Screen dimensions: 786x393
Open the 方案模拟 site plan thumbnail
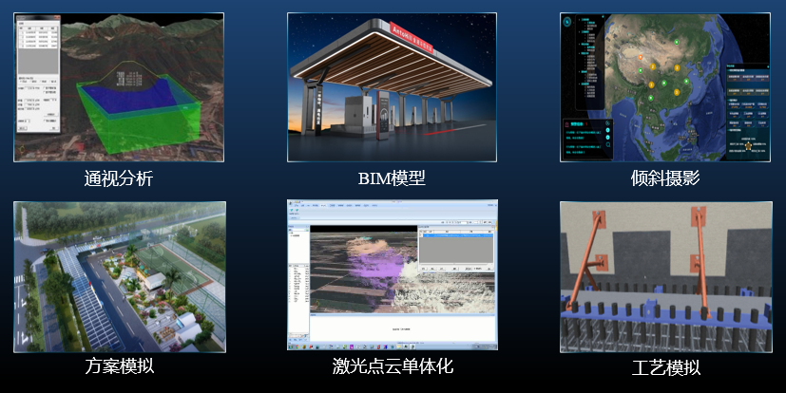pyautogui.click(x=118, y=275)
